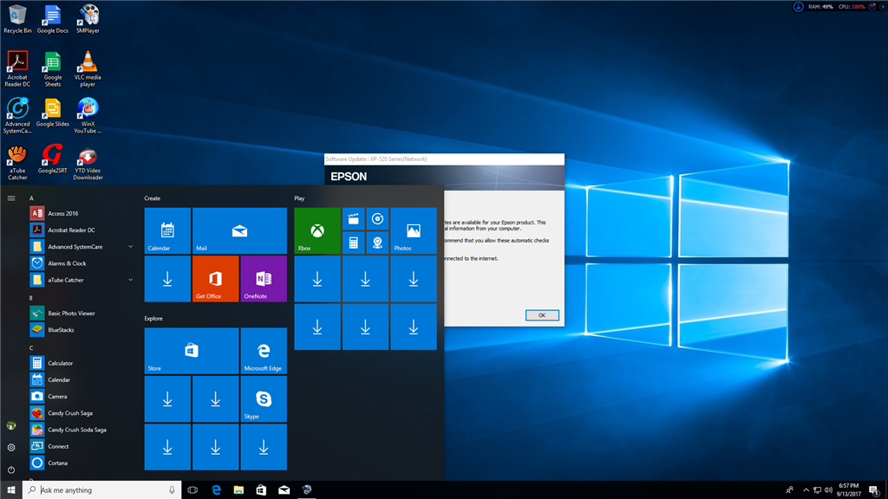Open Recycle Bin on the desktop
This screenshot has width=888, height=499.
click(x=17, y=19)
